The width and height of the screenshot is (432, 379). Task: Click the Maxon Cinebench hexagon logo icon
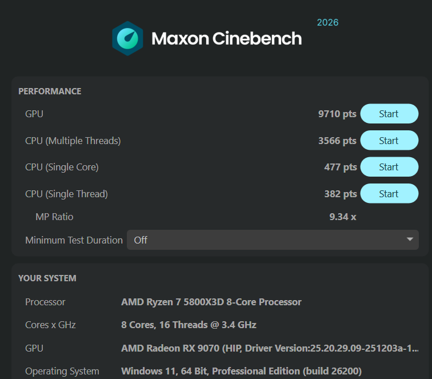pyautogui.click(x=127, y=38)
